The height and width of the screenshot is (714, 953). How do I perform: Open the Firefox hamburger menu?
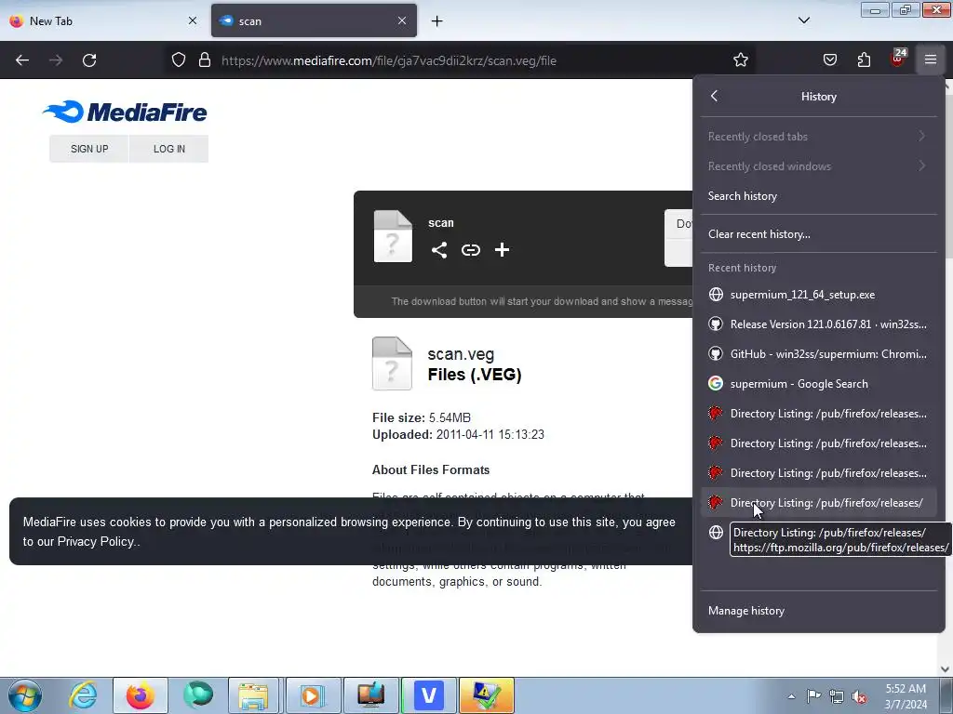(931, 59)
